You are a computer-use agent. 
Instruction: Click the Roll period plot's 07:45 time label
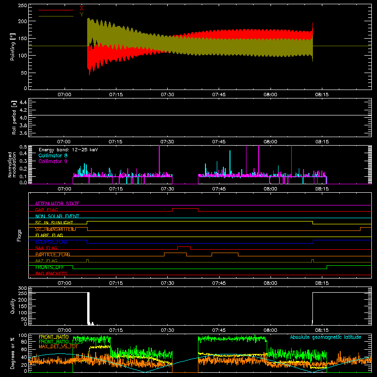click(x=219, y=142)
